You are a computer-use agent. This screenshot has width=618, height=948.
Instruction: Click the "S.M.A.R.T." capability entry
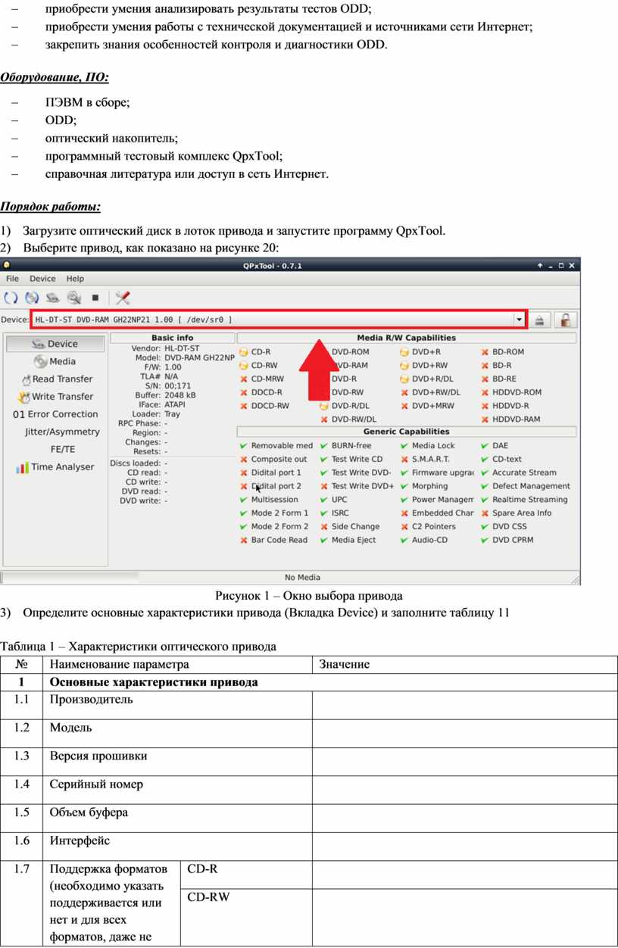(425, 459)
